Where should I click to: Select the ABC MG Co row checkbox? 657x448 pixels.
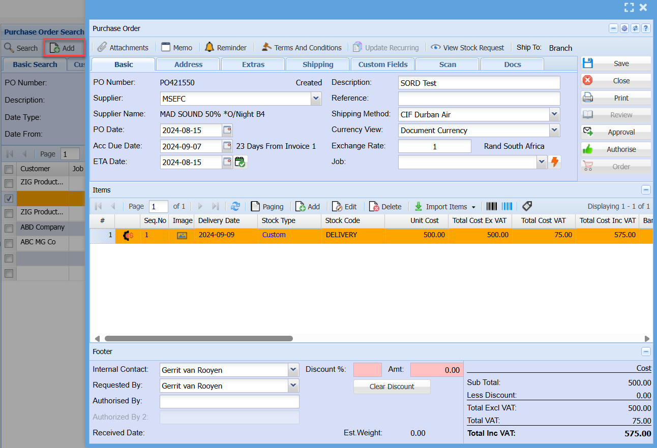[9, 243]
